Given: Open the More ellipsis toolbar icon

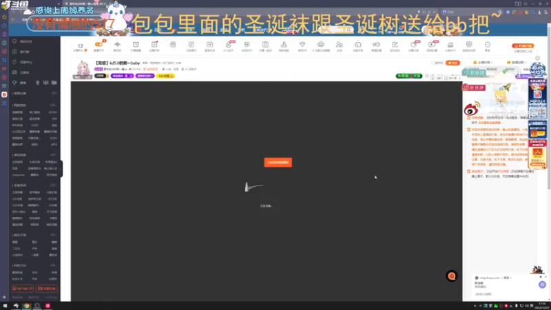Looking at the screenshot, I should [x=488, y=45].
